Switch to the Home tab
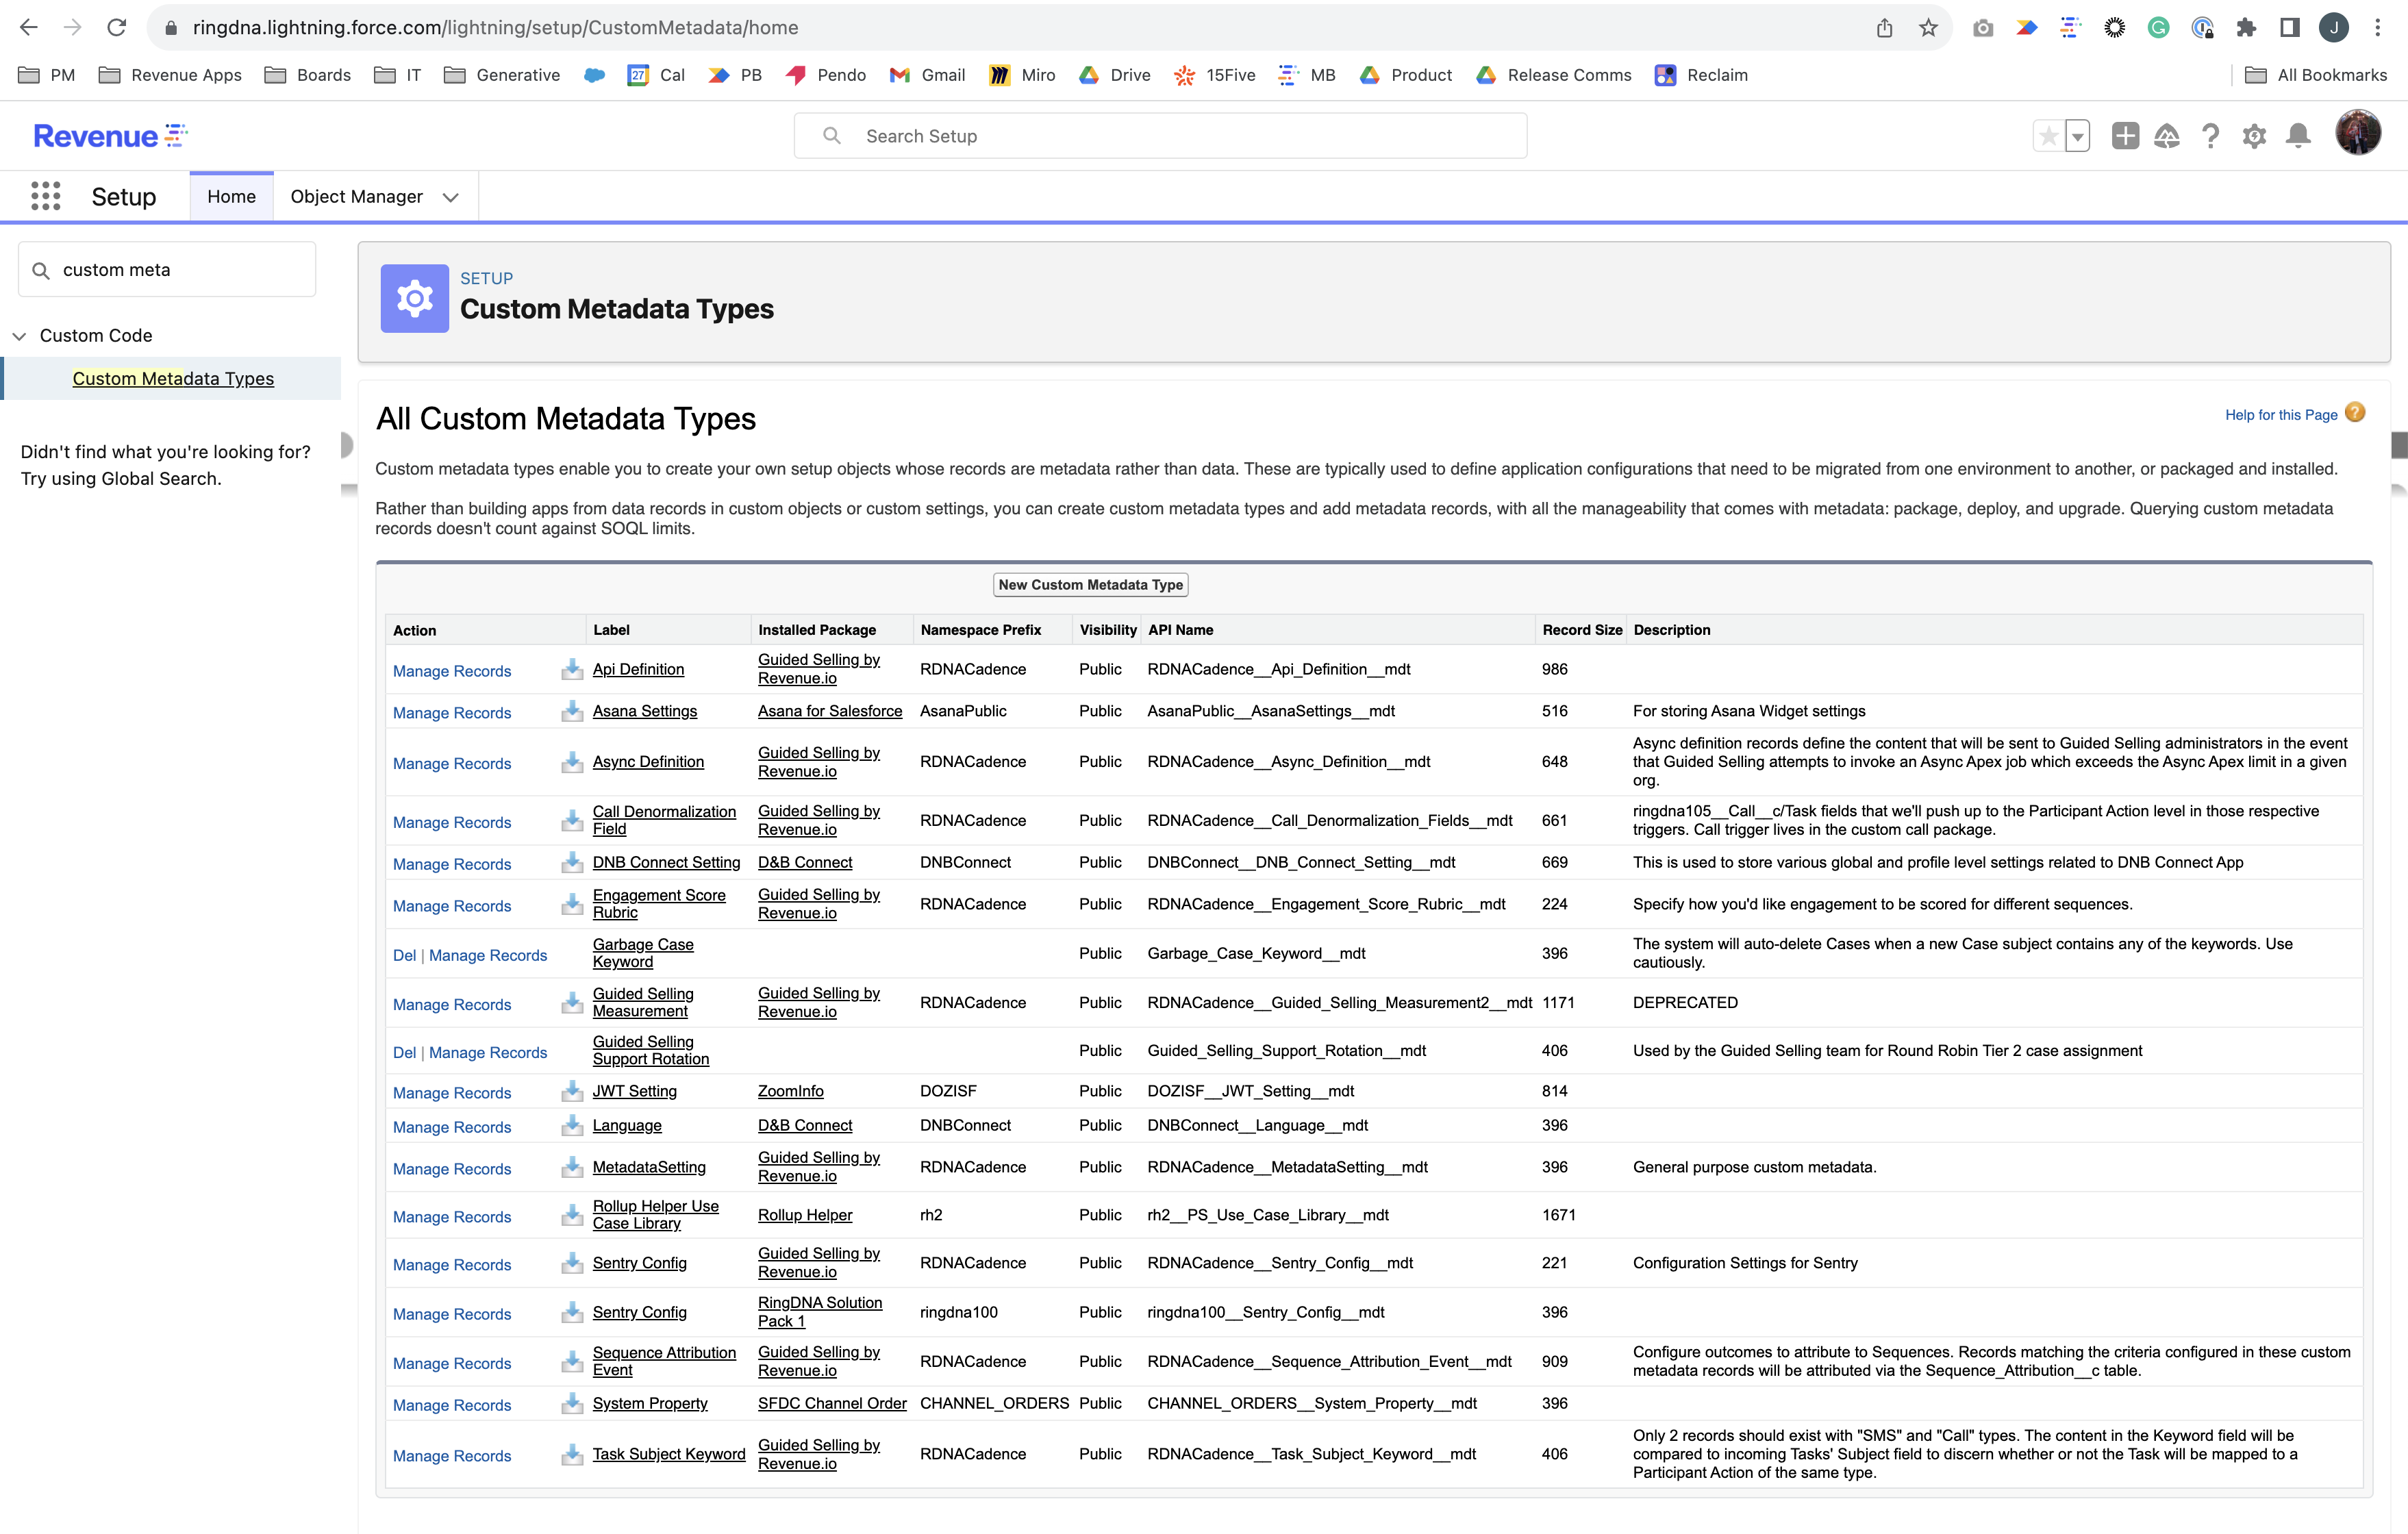This screenshot has height=1534, width=2408. pos(231,197)
